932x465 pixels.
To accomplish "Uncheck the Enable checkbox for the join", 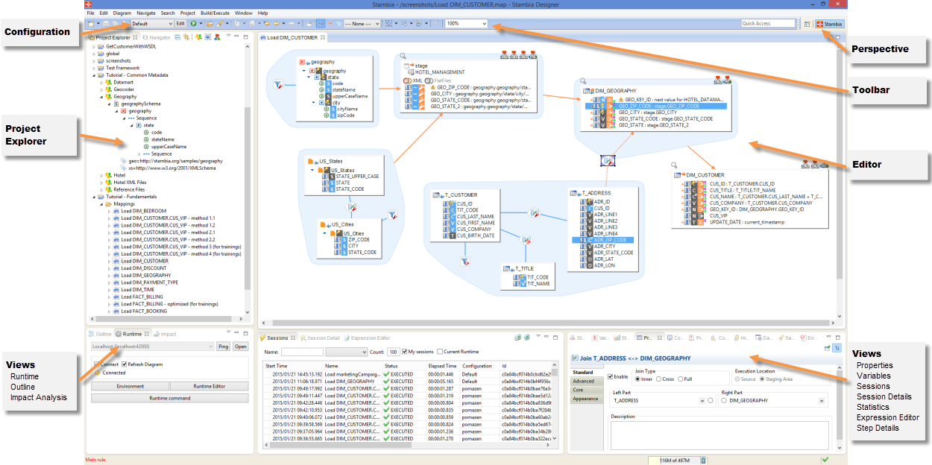I will coord(611,376).
